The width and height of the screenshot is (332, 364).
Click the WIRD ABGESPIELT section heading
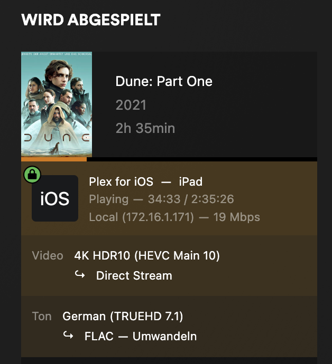click(90, 21)
